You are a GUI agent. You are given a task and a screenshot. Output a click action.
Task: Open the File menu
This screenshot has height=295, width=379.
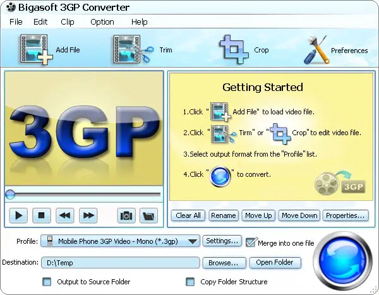(x=16, y=22)
